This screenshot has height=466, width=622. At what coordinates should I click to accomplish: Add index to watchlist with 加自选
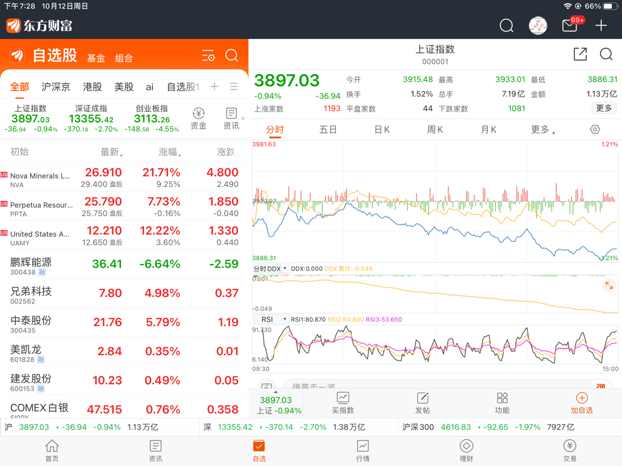click(581, 403)
